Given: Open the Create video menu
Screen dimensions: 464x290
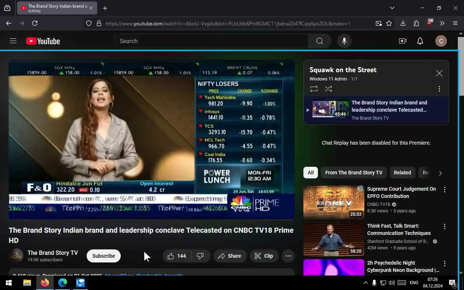Looking at the screenshot, I should pos(403,41).
